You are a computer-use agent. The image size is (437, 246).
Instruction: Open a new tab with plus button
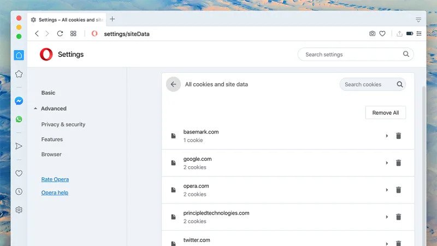tap(113, 19)
